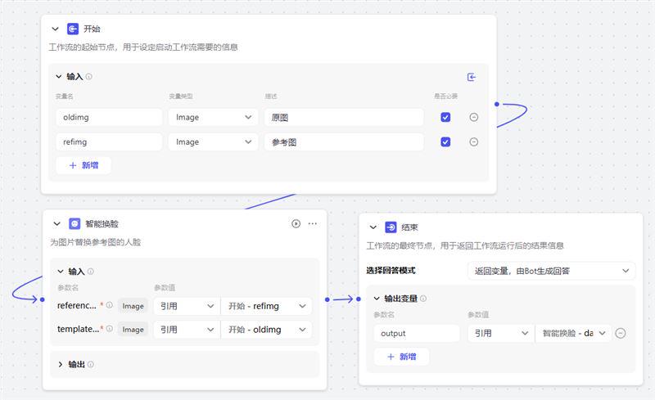Click the Image tag of reference parameter
Viewport: 655px width, 400px height.
133,306
